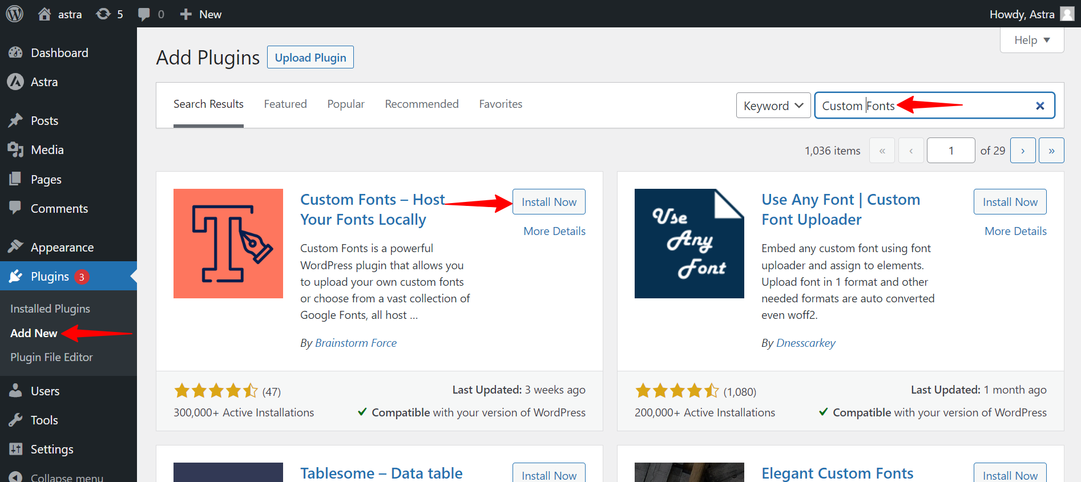Install the Use Any Font plugin
1081x482 pixels.
pyautogui.click(x=1010, y=202)
